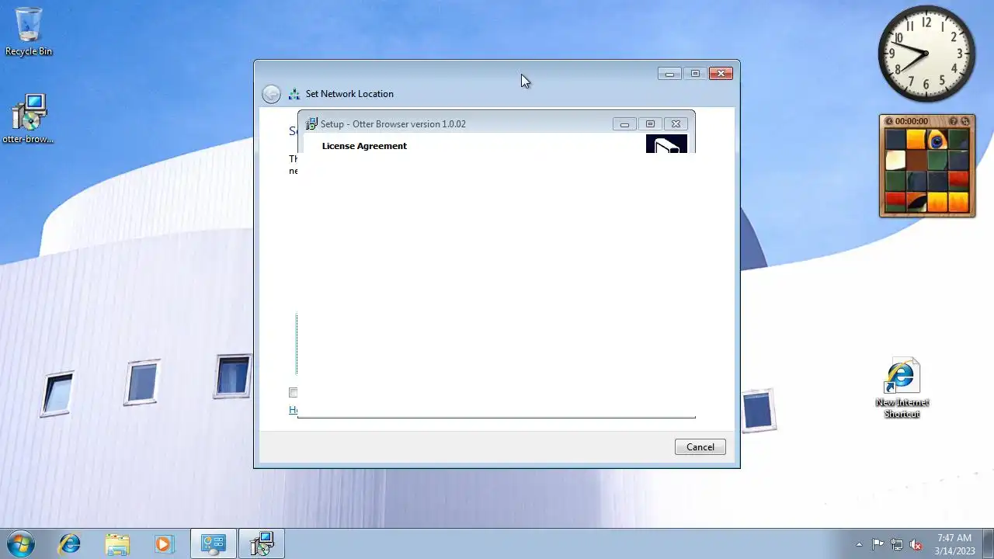Click the Setup - Otter Browser title text
This screenshot has width=994, height=559.
[x=393, y=124]
